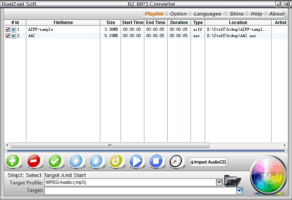292x200 pixels.
Task: Open the Help tab
Action: (256, 14)
